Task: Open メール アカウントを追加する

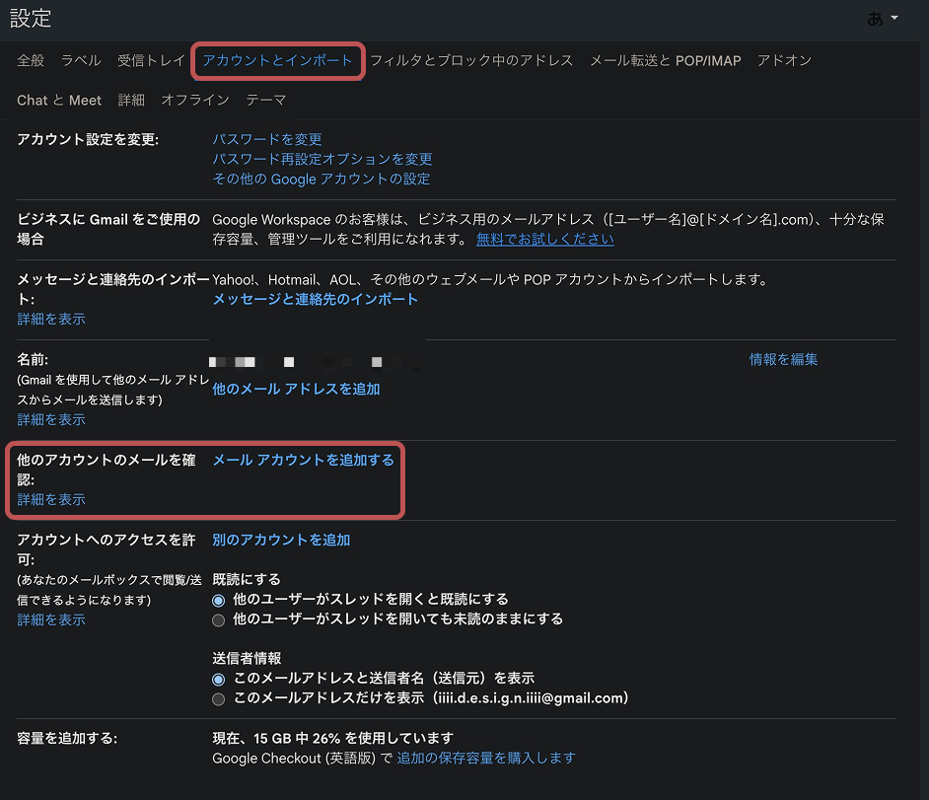Action: [303, 459]
